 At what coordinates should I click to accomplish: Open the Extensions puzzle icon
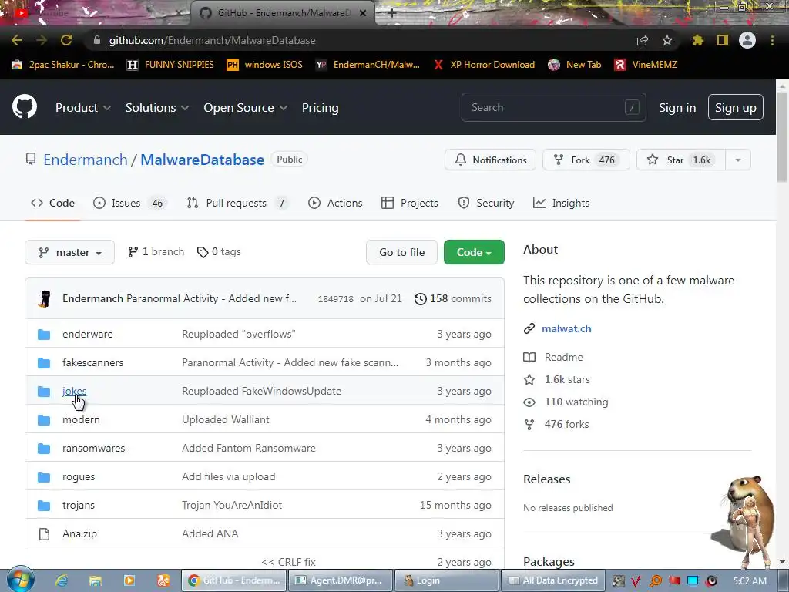(697, 40)
